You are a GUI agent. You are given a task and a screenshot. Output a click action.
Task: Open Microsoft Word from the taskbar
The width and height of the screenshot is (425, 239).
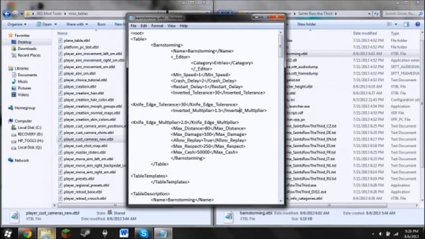tap(124, 233)
